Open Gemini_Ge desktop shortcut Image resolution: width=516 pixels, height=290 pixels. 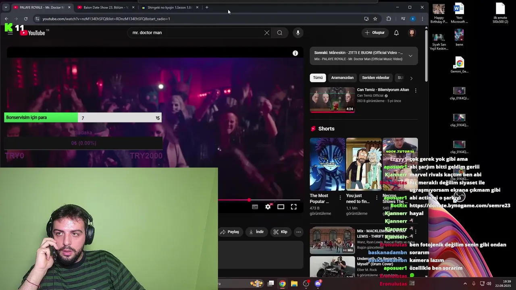coord(459,65)
